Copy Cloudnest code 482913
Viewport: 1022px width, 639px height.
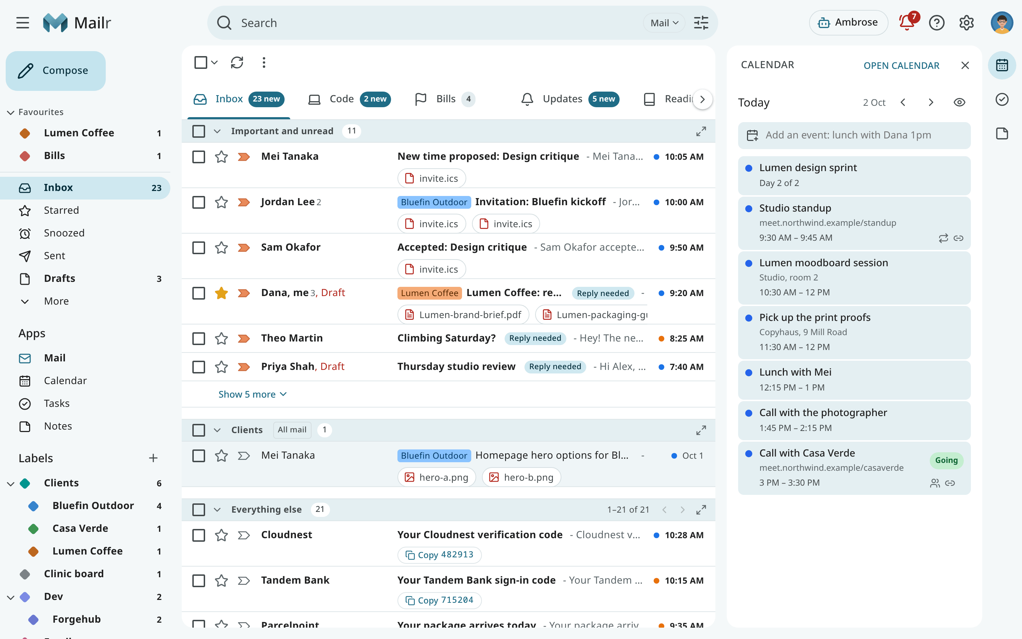(x=439, y=555)
